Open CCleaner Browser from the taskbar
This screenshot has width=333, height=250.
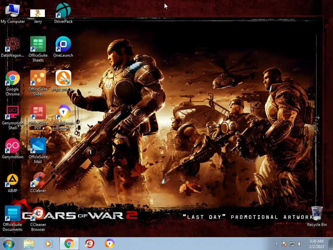coord(90,243)
